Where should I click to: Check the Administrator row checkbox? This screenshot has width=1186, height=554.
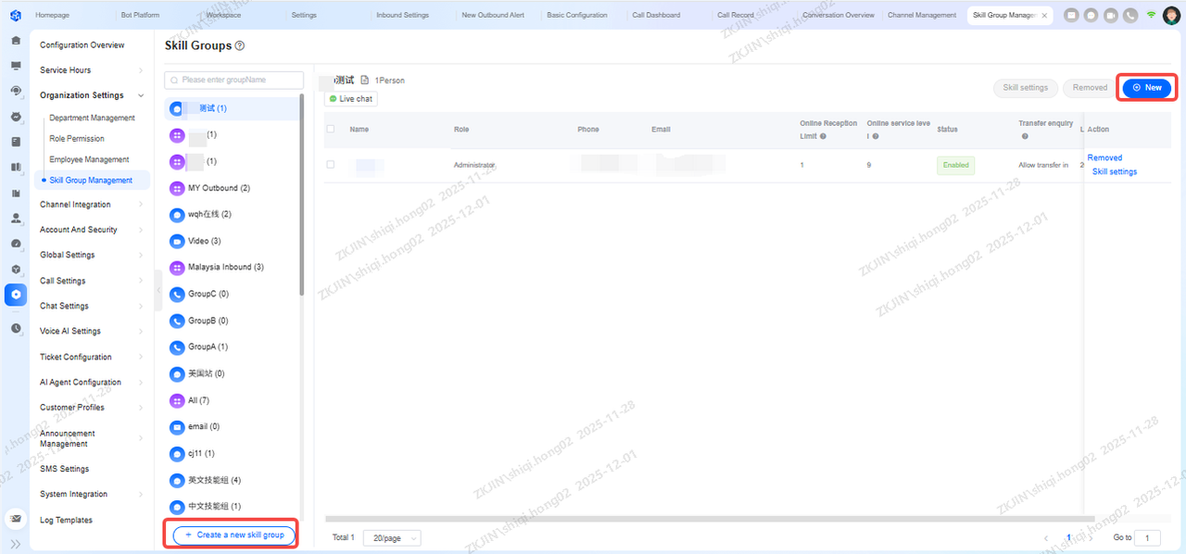[x=331, y=165]
